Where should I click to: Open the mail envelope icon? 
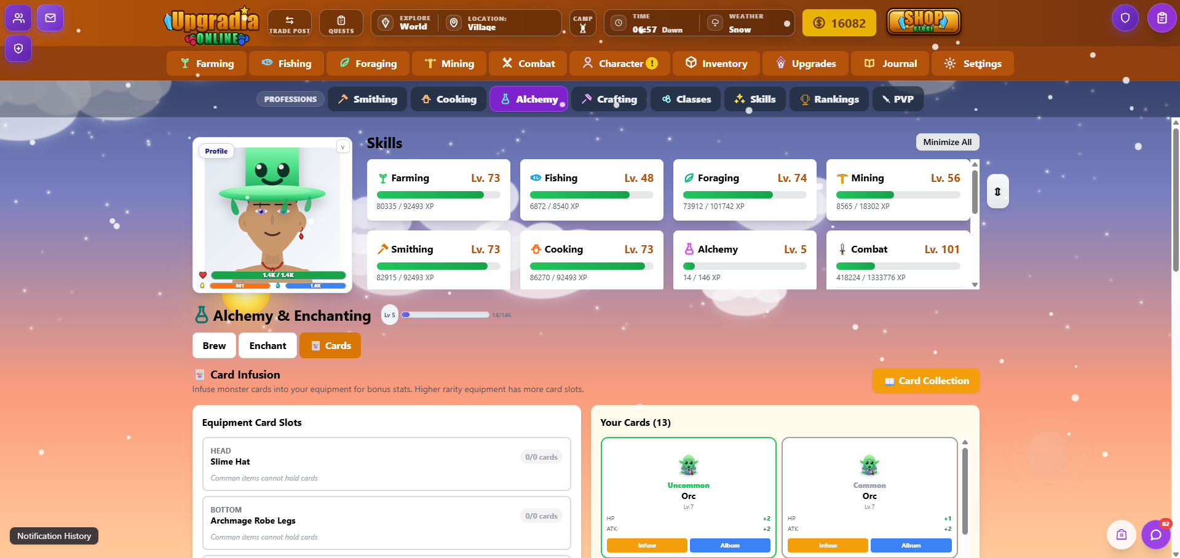tap(50, 18)
